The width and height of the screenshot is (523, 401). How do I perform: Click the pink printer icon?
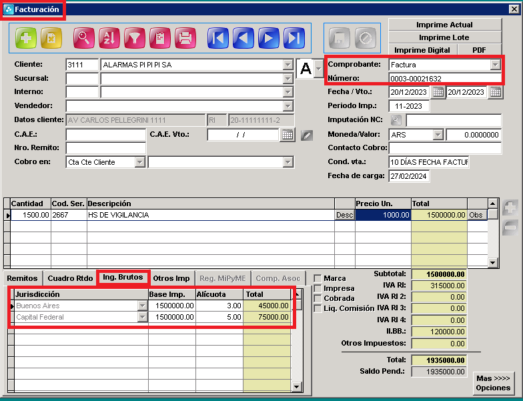coord(185,38)
